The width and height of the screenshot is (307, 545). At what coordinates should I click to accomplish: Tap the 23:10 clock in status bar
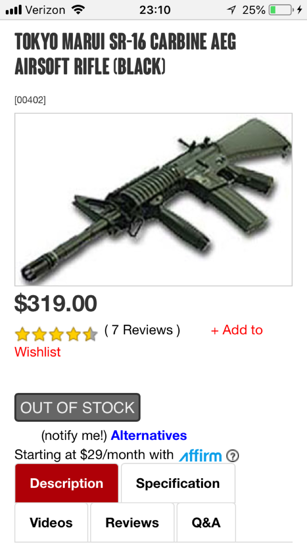(x=155, y=10)
